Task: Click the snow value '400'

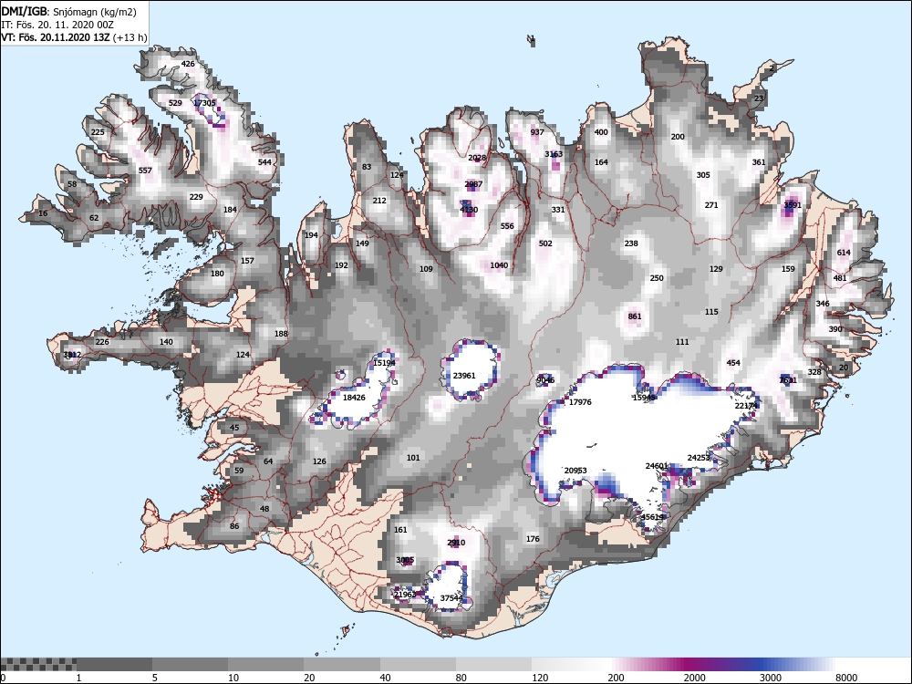Action: (x=601, y=132)
